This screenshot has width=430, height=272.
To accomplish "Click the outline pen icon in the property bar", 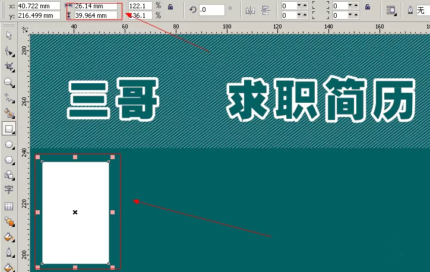I will click(x=410, y=10).
